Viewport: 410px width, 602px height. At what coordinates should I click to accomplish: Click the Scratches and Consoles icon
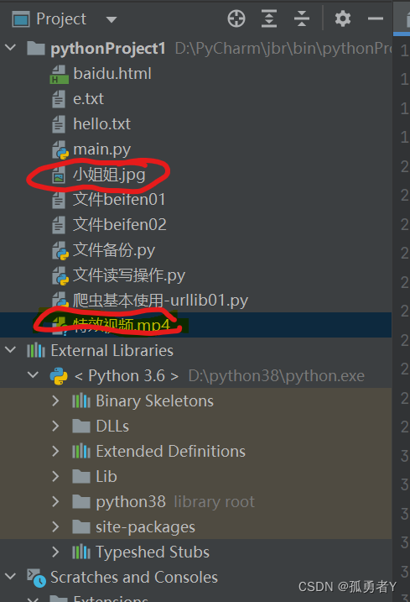[36, 578]
